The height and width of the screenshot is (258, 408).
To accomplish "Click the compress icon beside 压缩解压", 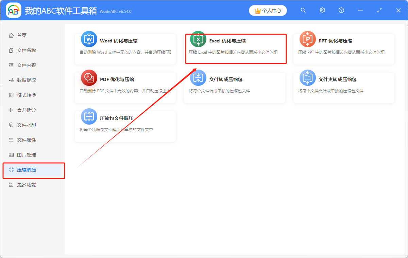I will pyautogui.click(x=11, y=170).
